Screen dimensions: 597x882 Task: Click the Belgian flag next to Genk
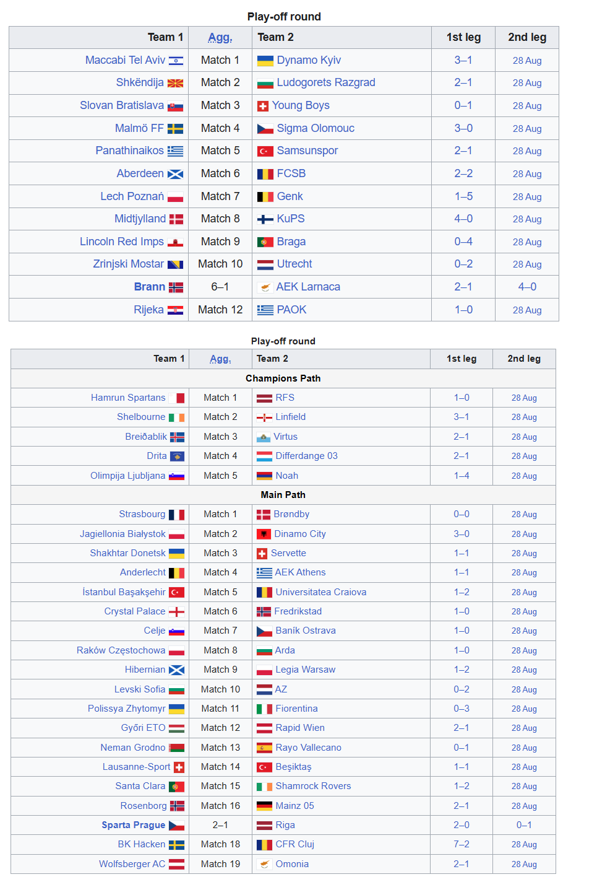265,197
